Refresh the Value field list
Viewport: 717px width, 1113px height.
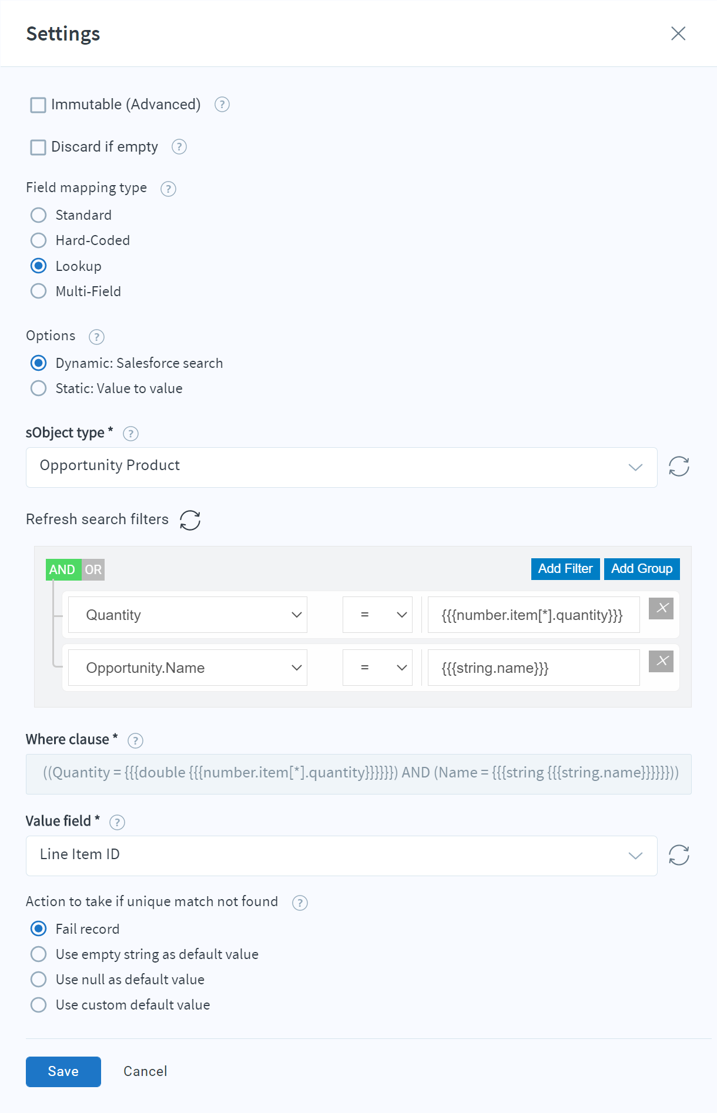pos(679,855)
